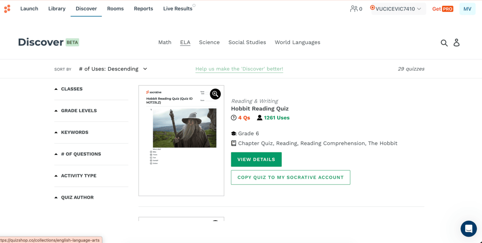Screen dimensions: 482x243
Task: Open the search magnifier icon
Action: click(444, 43)
